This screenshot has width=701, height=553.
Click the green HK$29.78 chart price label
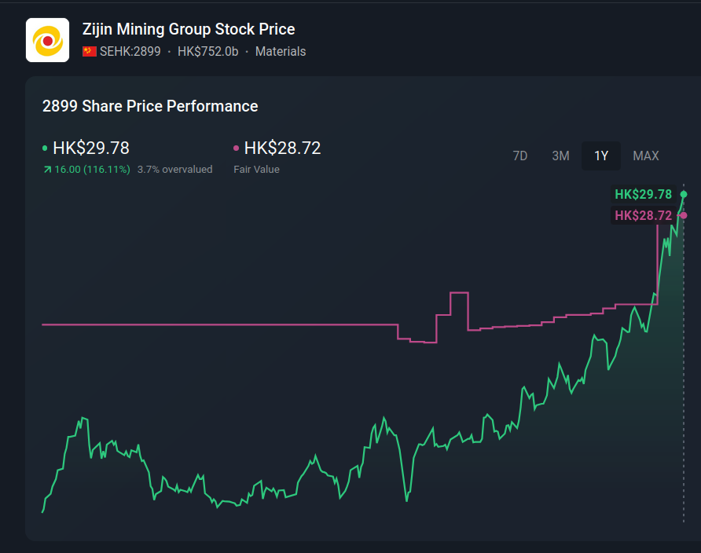(643, 194)
